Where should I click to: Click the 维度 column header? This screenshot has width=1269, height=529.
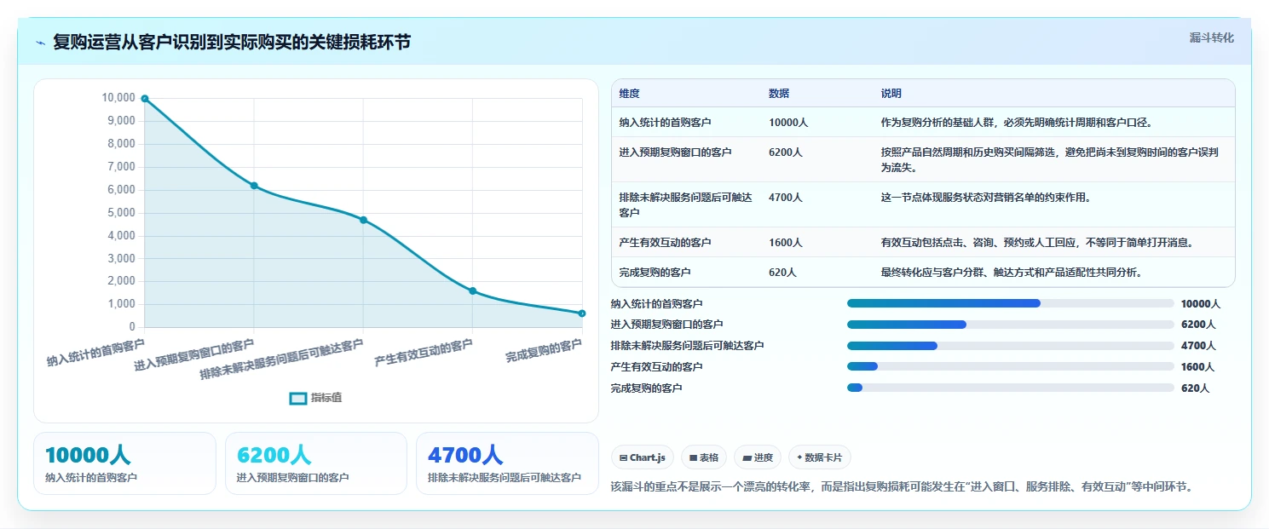[x=629, y=94]
